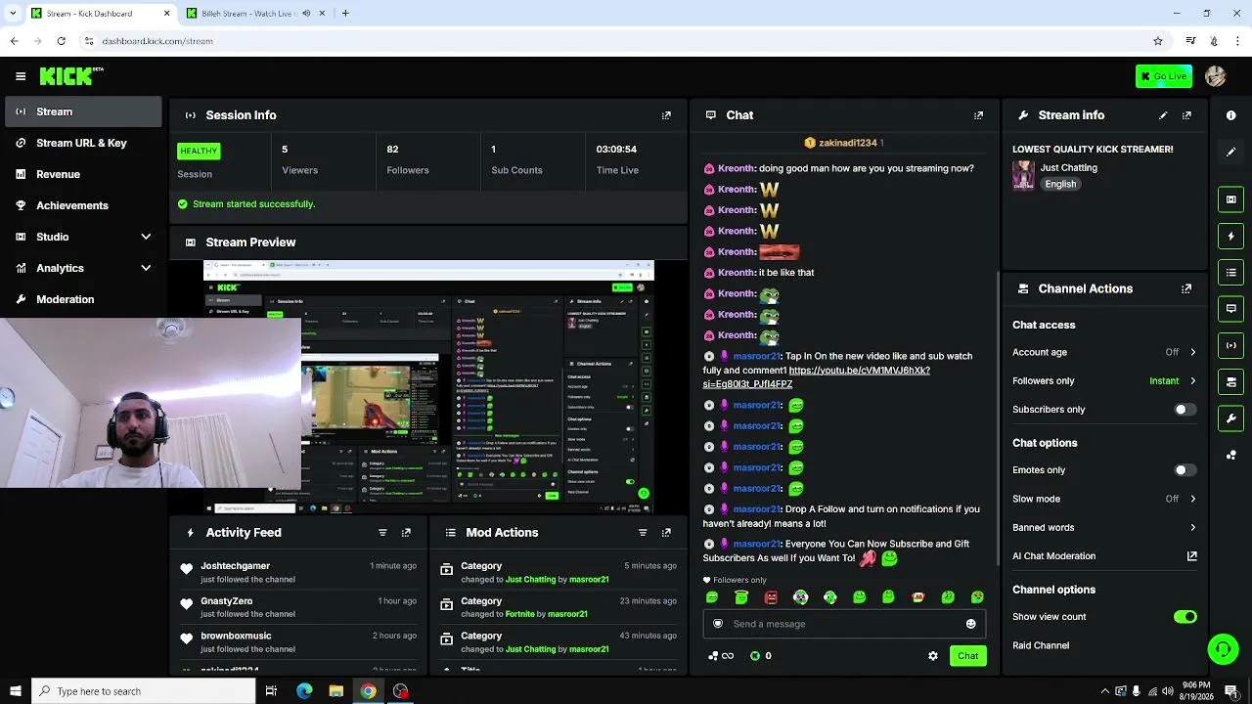Click the Just Chatting category thumbnail

(x=1023, y=175)
